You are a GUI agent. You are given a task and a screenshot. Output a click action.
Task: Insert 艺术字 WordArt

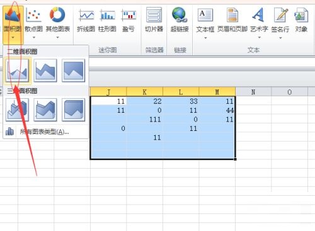tap(259, 20)
